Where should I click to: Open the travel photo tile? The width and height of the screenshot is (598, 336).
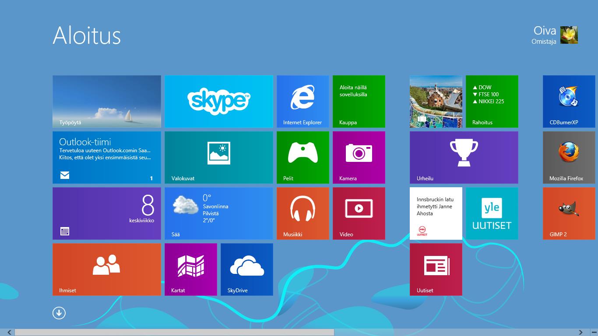(x=436, y=101)
